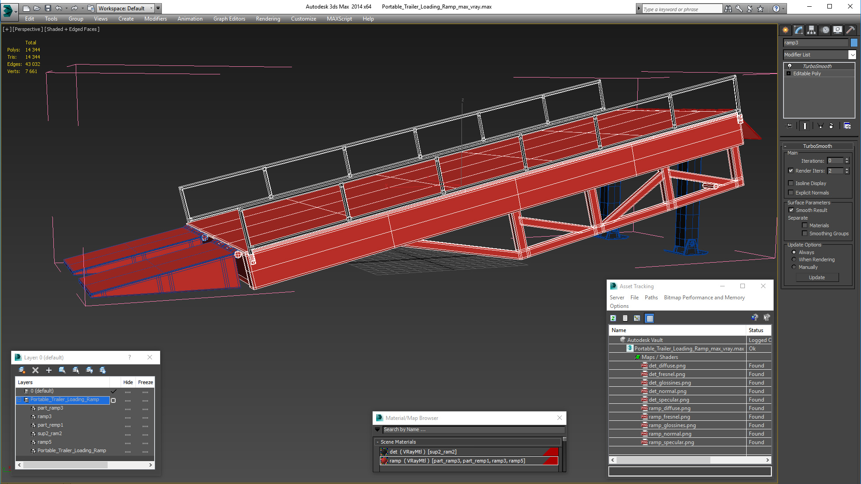
Task: Refresh the Asset Tracking list
Action: [613, 318]
